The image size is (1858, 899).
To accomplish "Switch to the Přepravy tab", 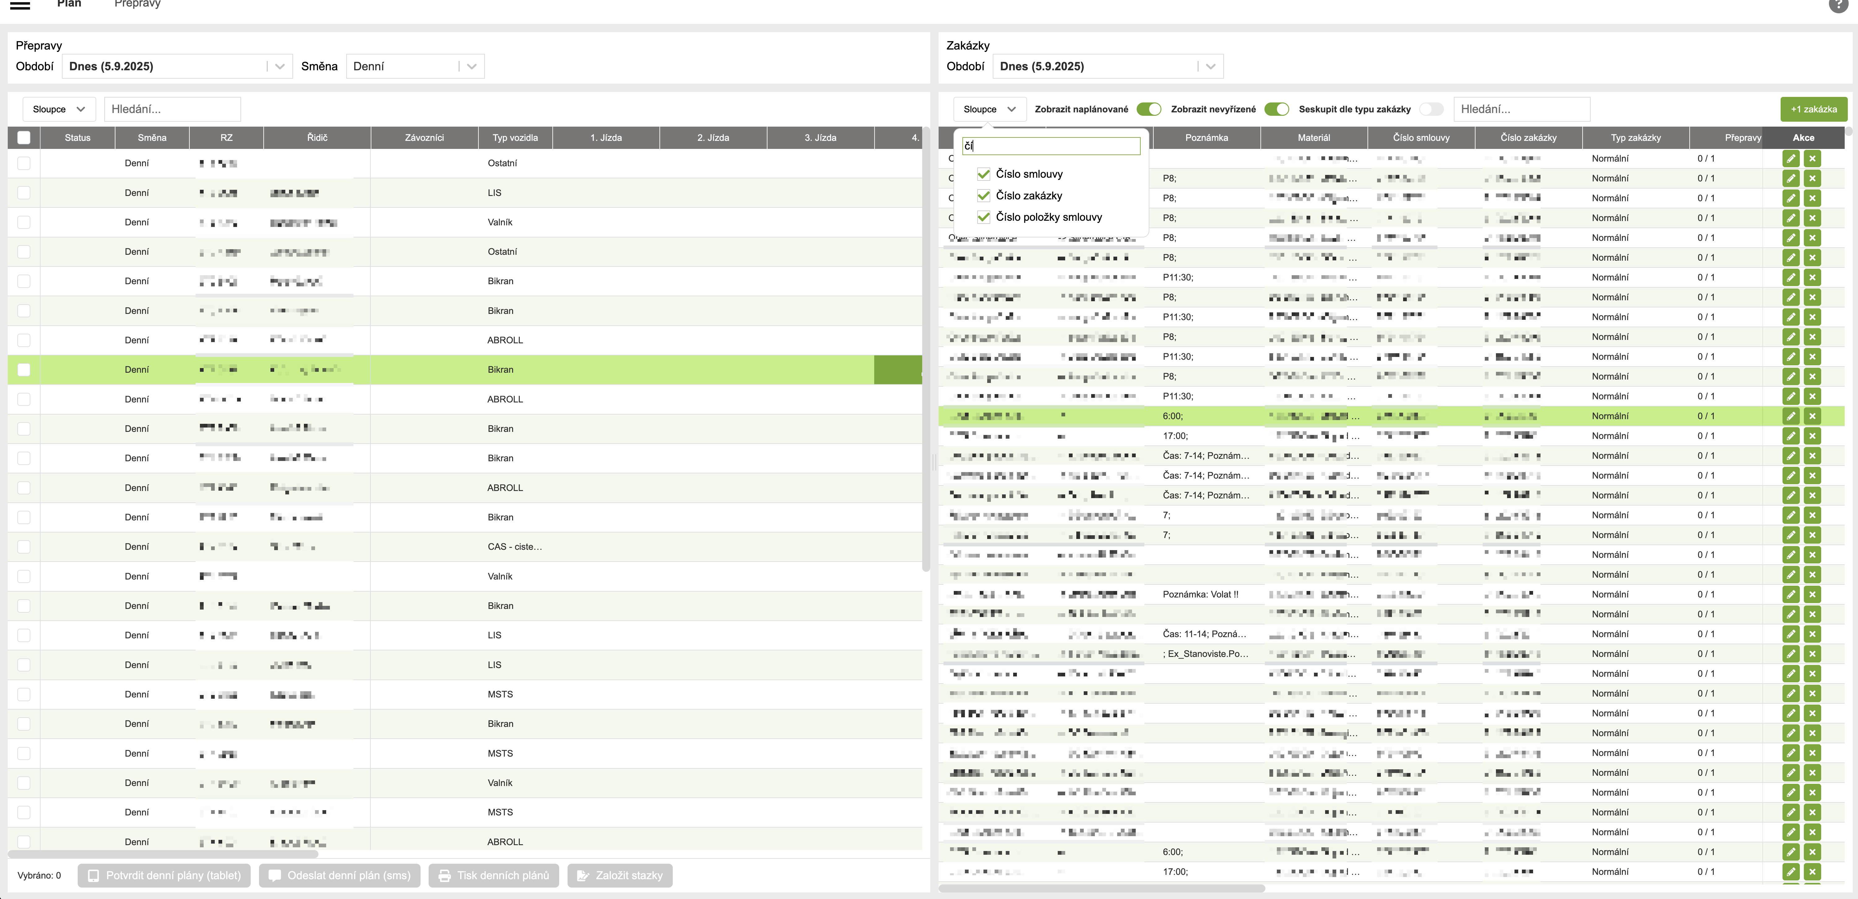I will pos(137,4).
